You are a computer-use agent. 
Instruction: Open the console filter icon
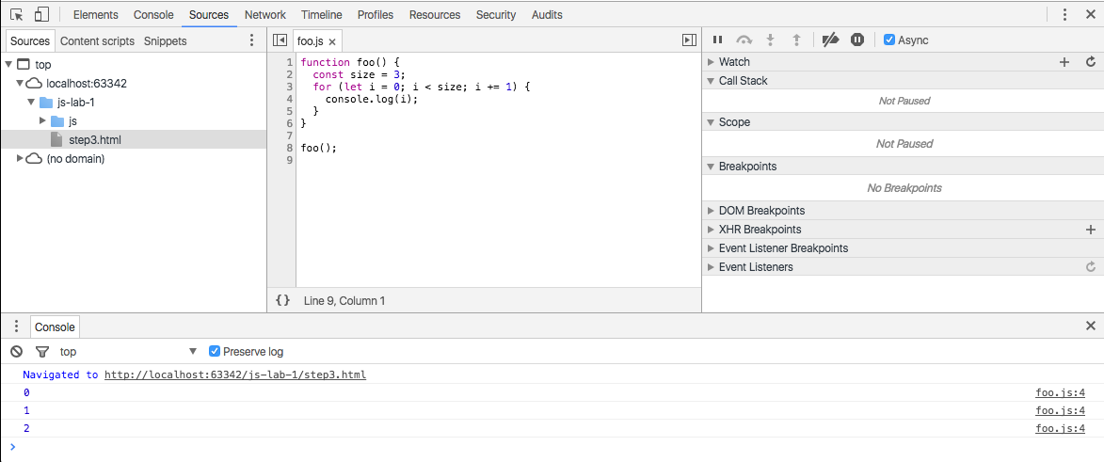(x=41, y=352)
